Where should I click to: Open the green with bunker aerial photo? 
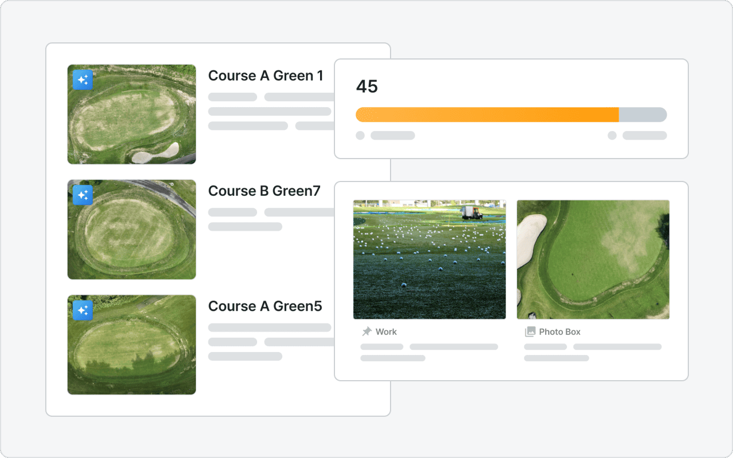pos(593,259)
